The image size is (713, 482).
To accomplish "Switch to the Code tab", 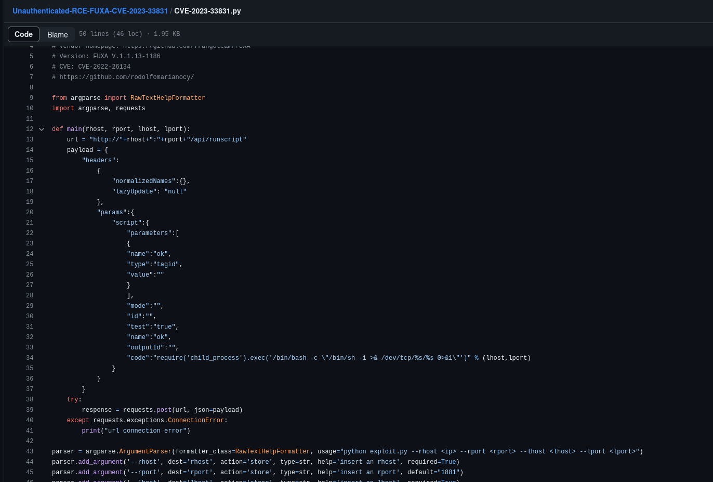I will [x=23, y=34].
